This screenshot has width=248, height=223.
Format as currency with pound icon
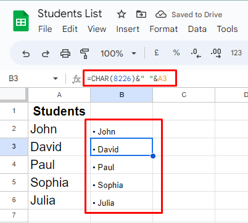pyautogui.click(x=157, y=53)
